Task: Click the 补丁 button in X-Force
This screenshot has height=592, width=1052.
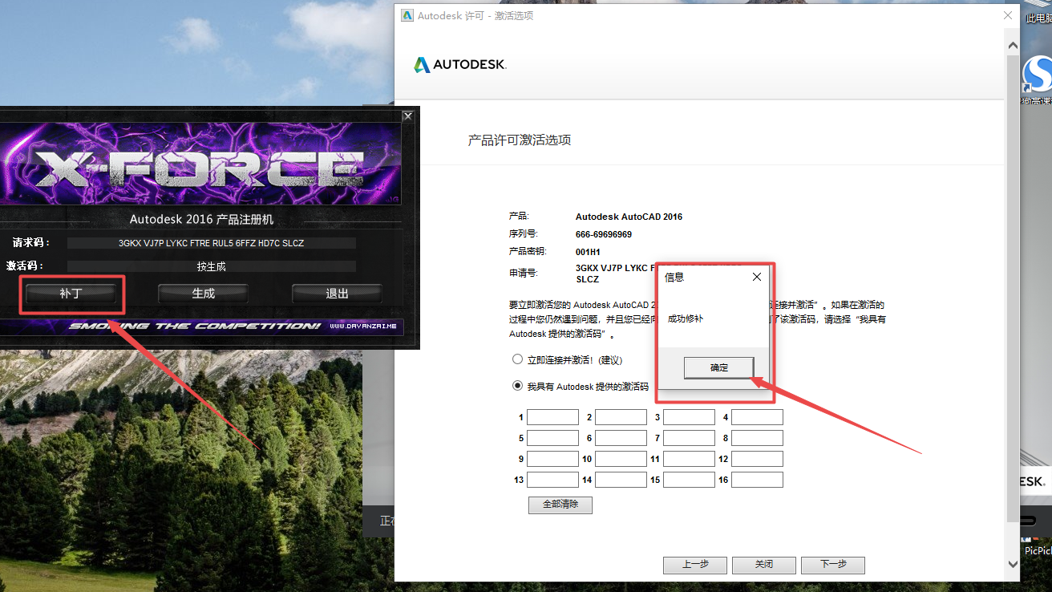Action: [x=71, y=294]
